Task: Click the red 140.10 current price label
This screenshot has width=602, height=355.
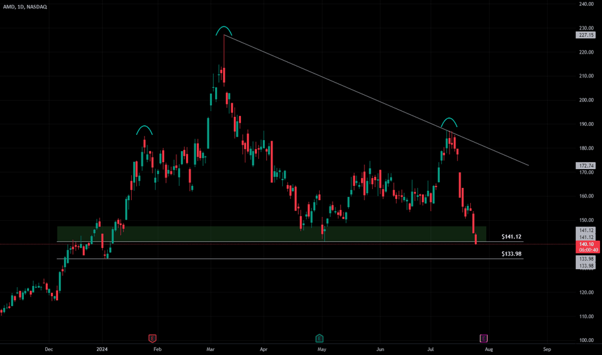Action: (x=586, y=244)
